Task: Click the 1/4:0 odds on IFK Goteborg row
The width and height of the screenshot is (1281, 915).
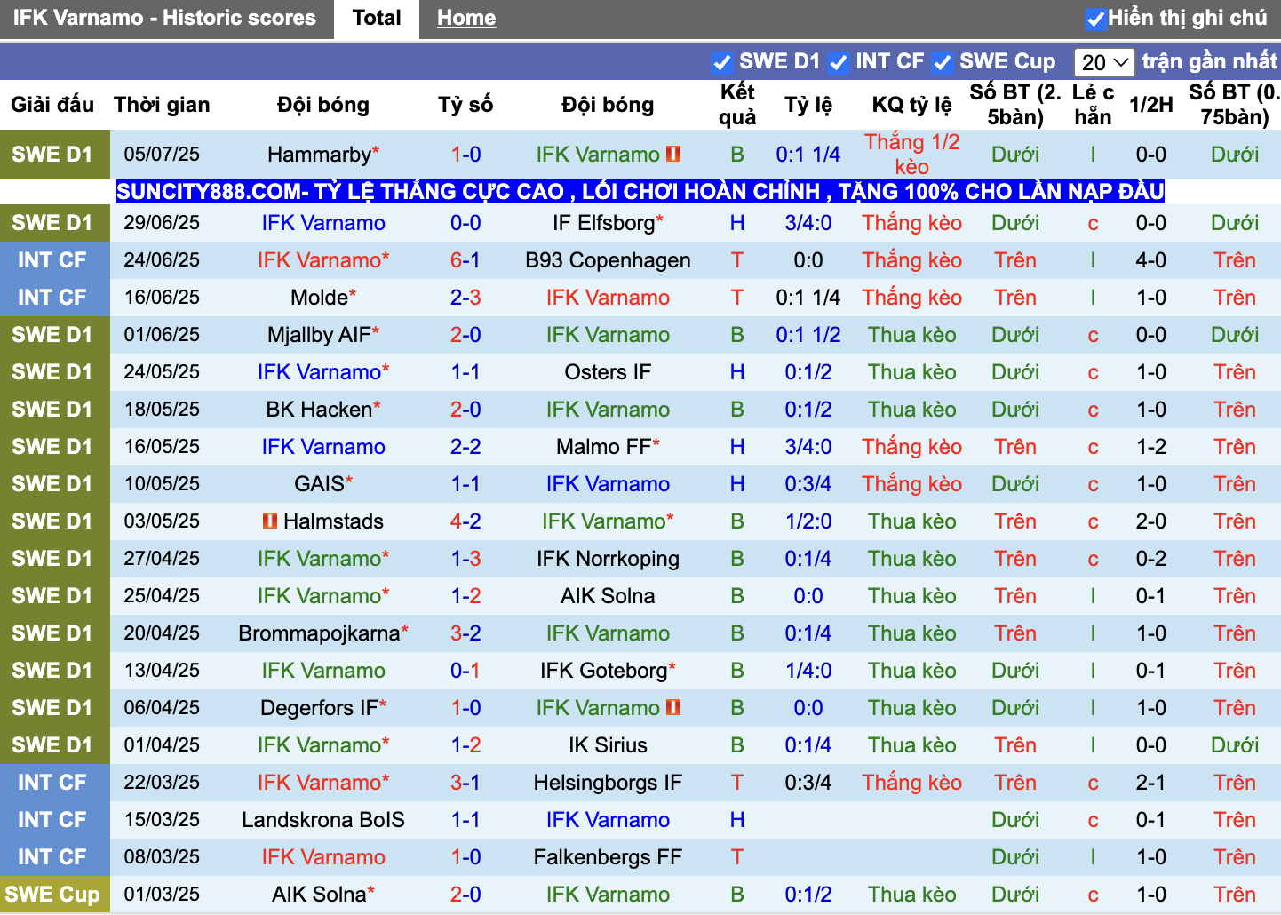Action: point(808,671)
